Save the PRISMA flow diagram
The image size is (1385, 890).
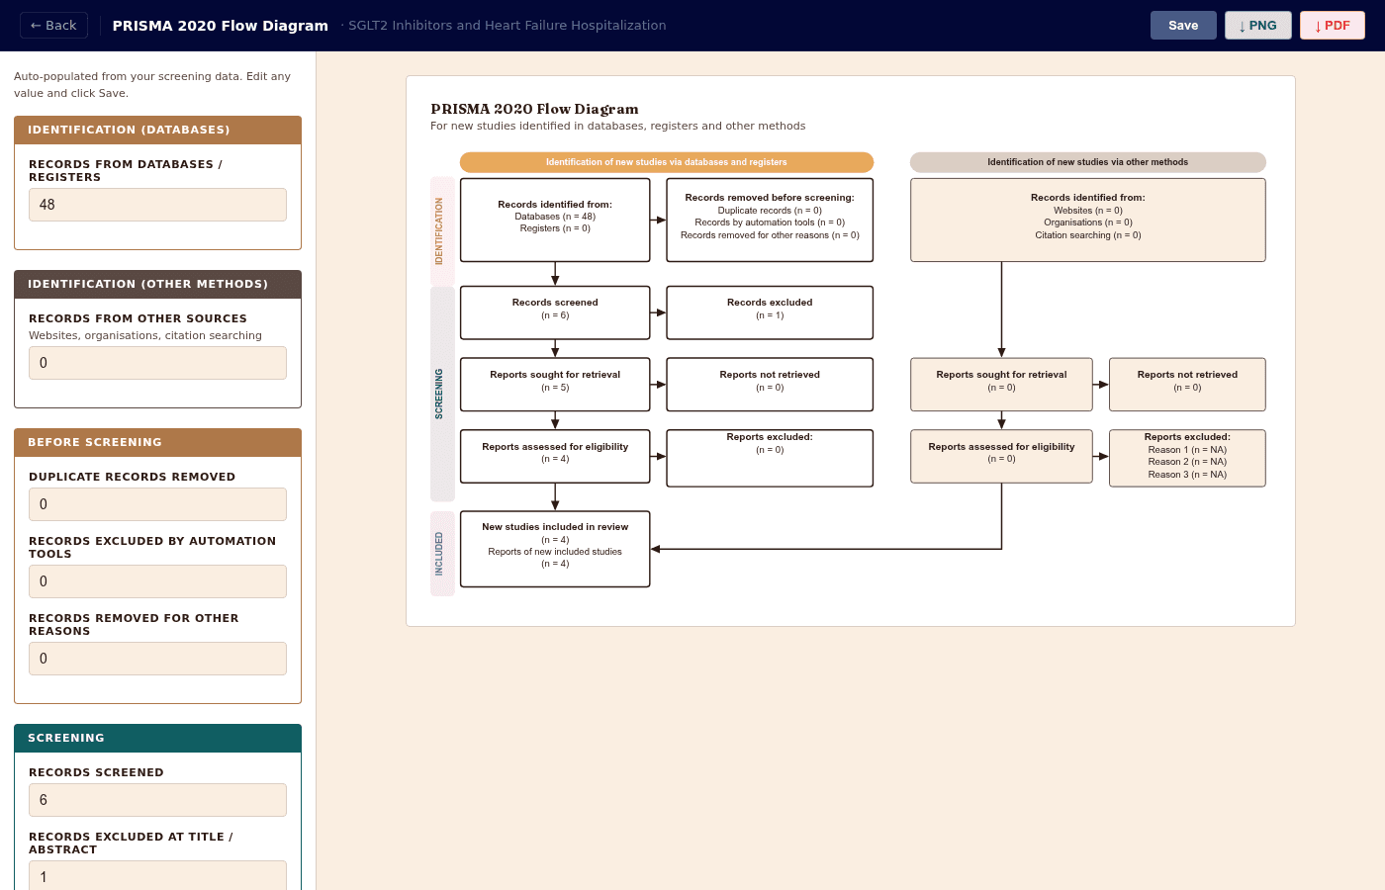coord(1183,26)
